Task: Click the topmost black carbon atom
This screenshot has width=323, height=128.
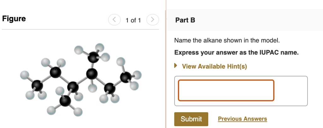Action: [x=93, y=58]
